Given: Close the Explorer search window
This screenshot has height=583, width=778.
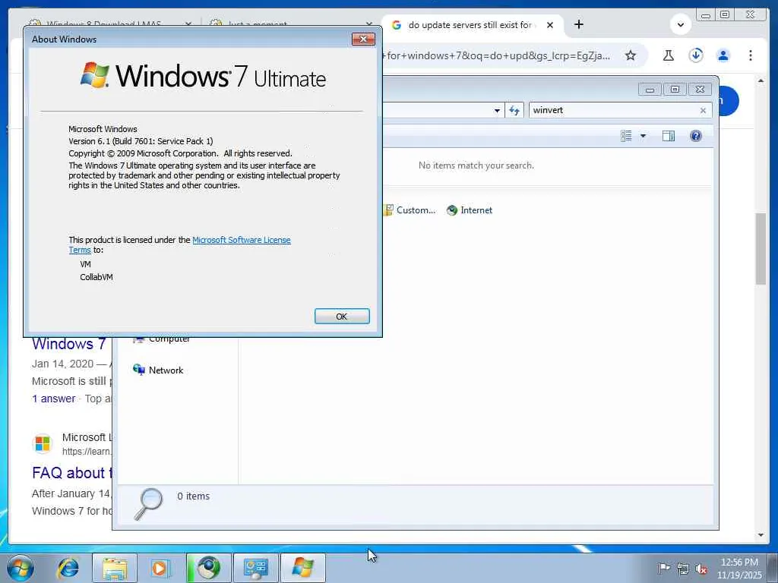Looking at the screenshot, I should 700,90.
